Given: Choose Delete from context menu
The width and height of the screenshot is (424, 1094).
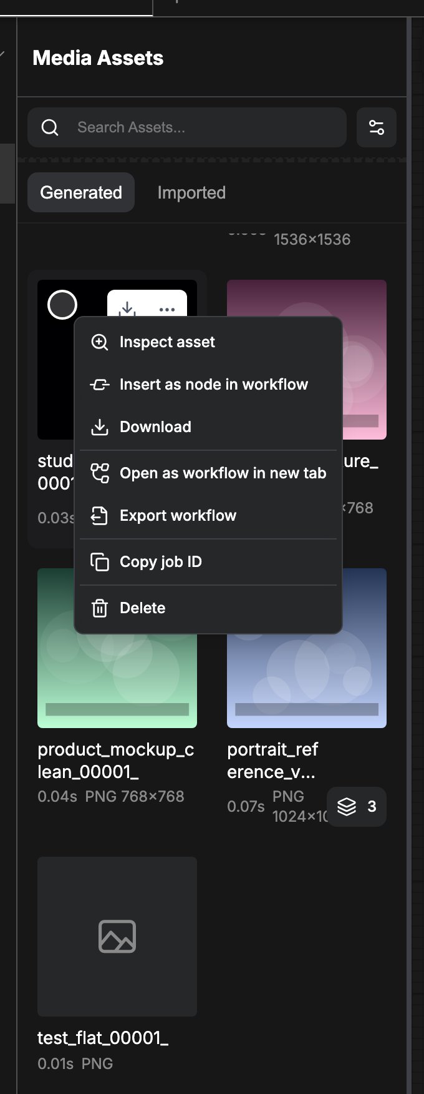Looking at the screenshot, I should pyautogui.click(x=208, y=608).
